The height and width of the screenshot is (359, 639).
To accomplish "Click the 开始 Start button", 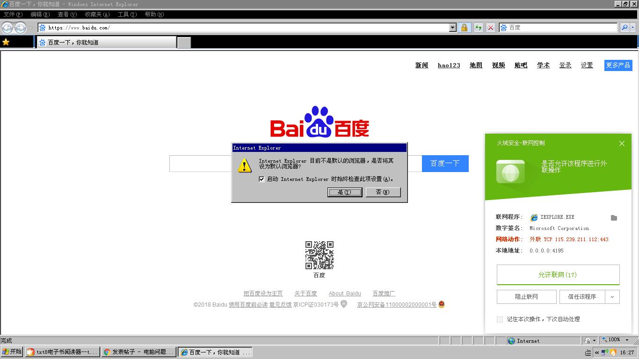I will coord(12,352).
